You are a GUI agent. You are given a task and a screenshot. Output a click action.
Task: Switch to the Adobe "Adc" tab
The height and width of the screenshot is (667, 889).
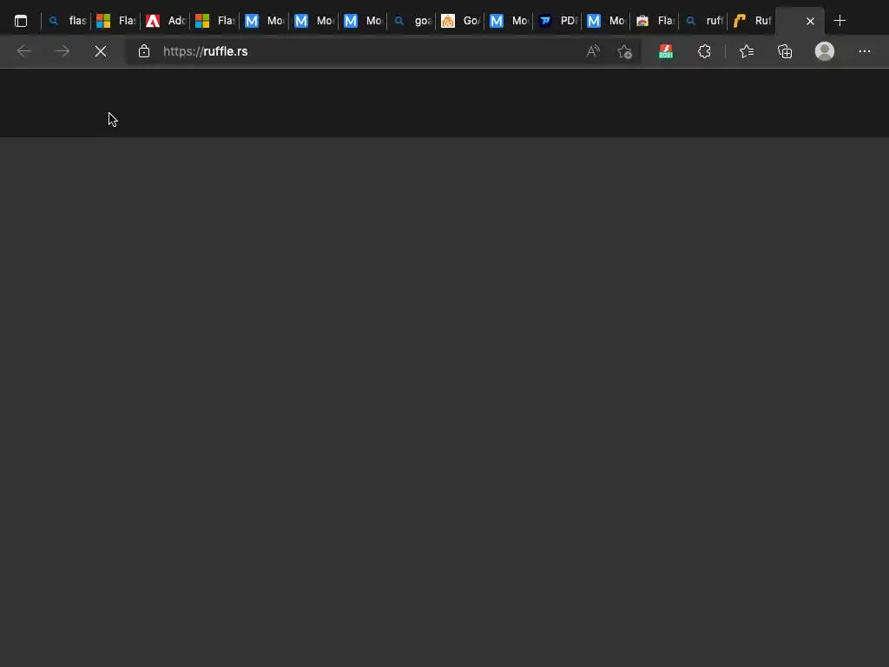[x=165, y=21]
